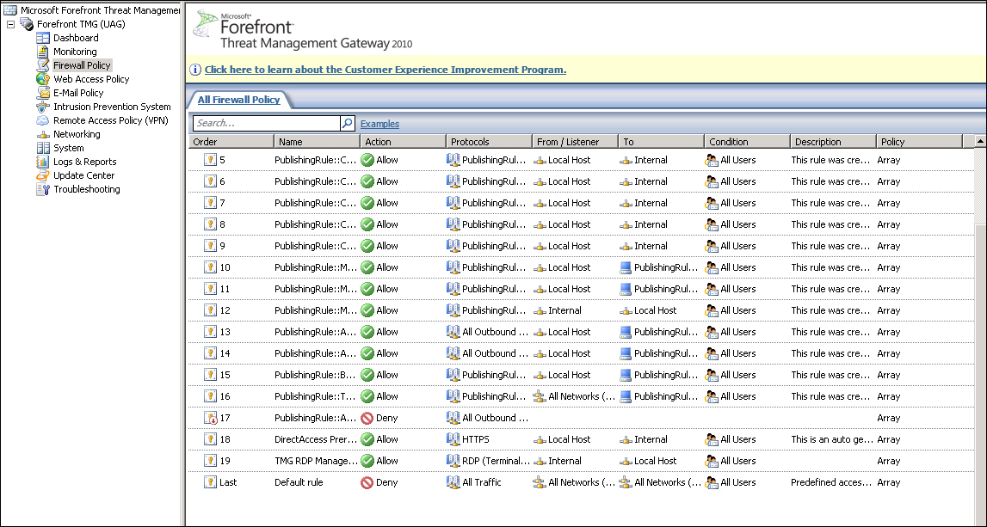
Task: Sort by the Protocols column header
Action: [489, 142]
